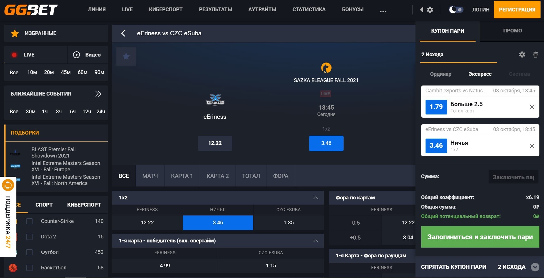Viewport: 544px width, 278px height.
Task: Go back using the left chevron
Action: pyautogui.click(x=123, y=33)
